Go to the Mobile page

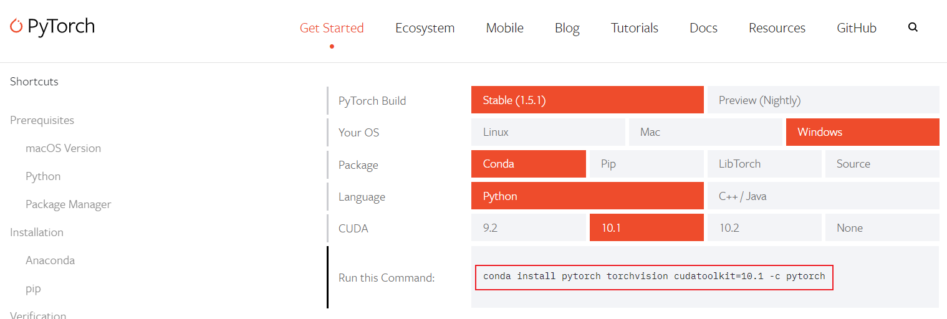[505, 28]
